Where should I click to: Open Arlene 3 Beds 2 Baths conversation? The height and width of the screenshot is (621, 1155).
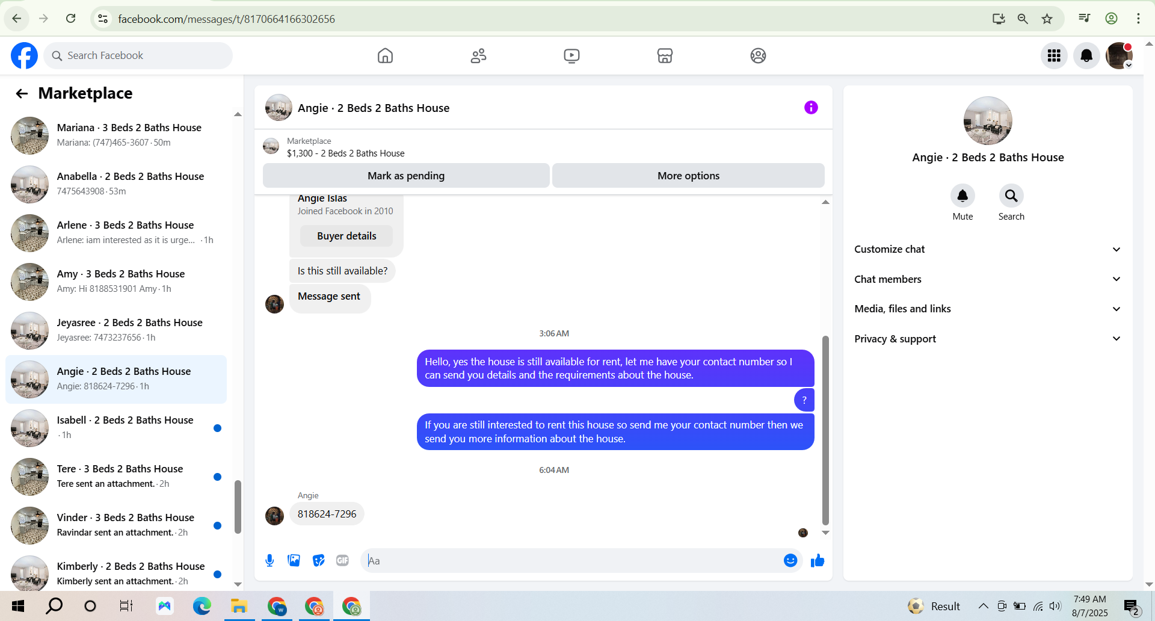click(116, 233)
